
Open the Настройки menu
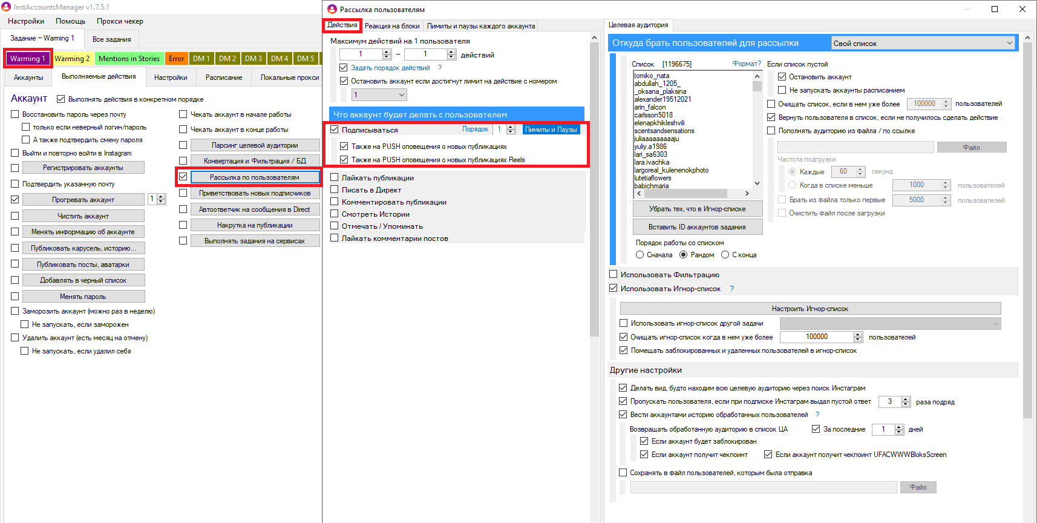[26, 21]
